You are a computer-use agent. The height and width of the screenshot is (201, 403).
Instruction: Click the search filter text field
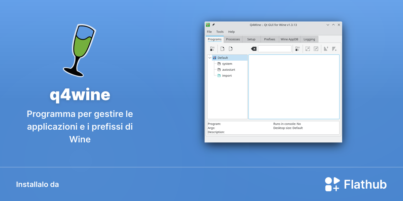coord(275,49)
